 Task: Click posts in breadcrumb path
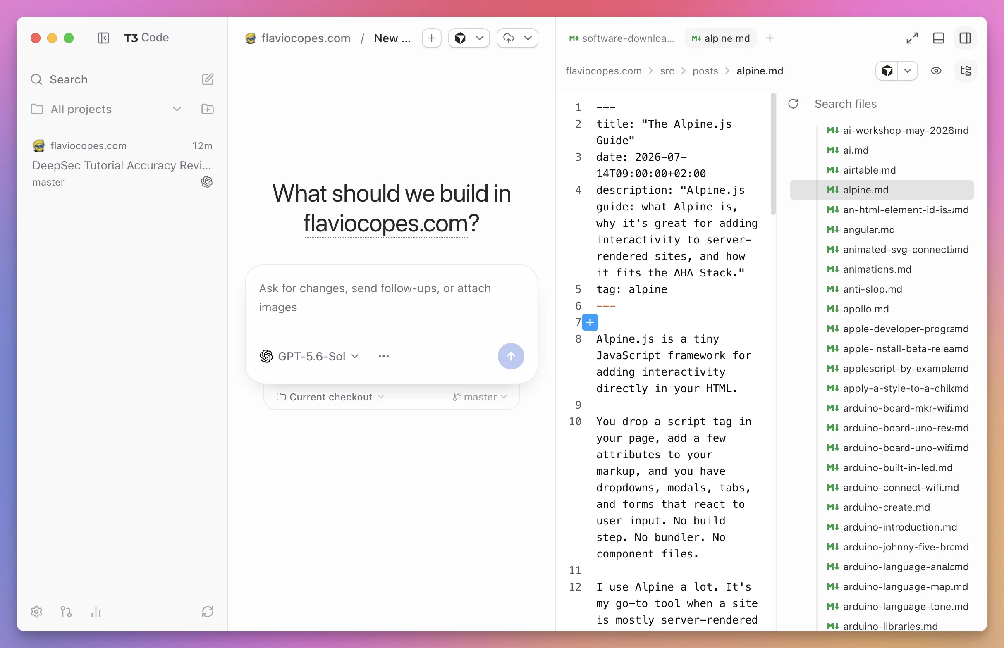705,71
